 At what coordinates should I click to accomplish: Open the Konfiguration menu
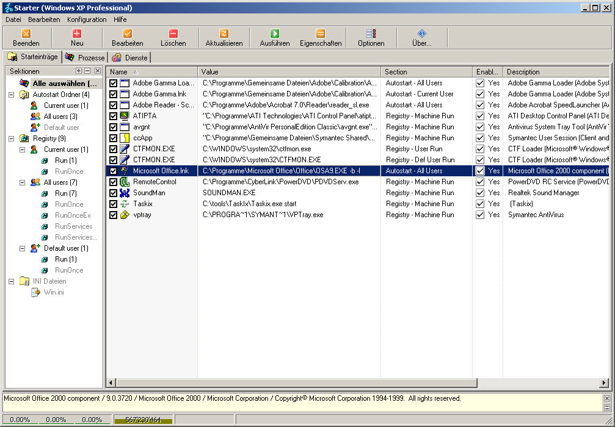pyautogui.click(x=87, y=19)
